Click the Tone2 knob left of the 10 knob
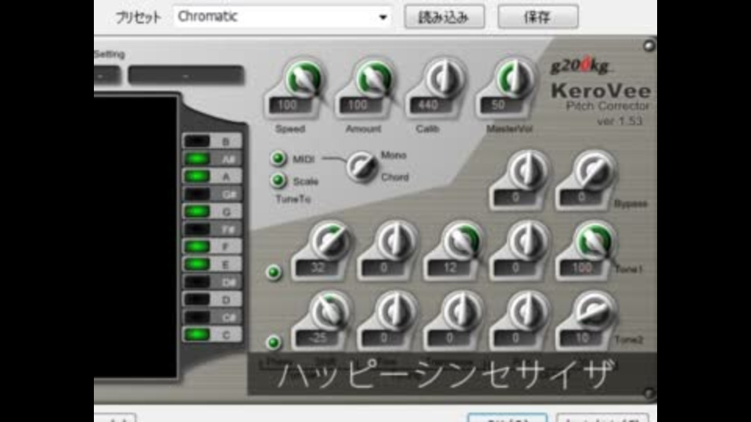The width and height of the screenshot is (751, 422). (x=528, y=312)
